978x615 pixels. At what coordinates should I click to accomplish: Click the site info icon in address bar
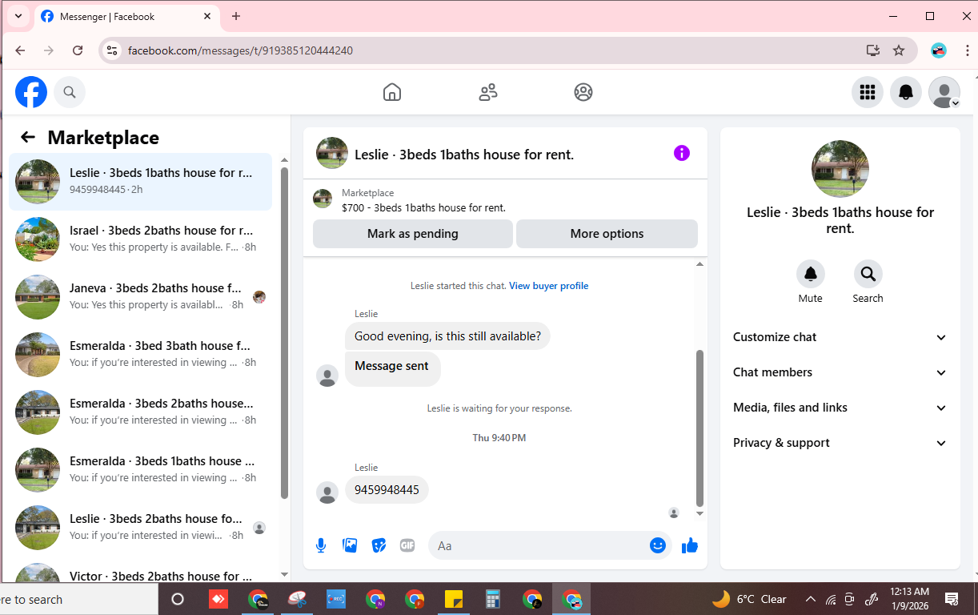click(112, 50)
